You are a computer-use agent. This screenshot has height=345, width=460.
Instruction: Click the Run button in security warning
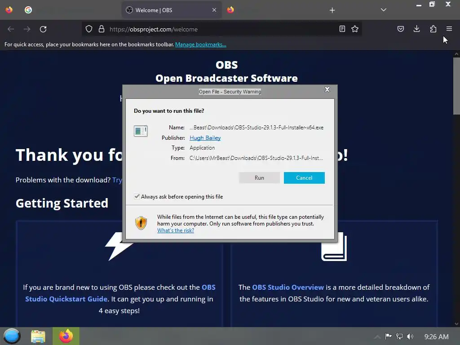click(x=259, y=178)
